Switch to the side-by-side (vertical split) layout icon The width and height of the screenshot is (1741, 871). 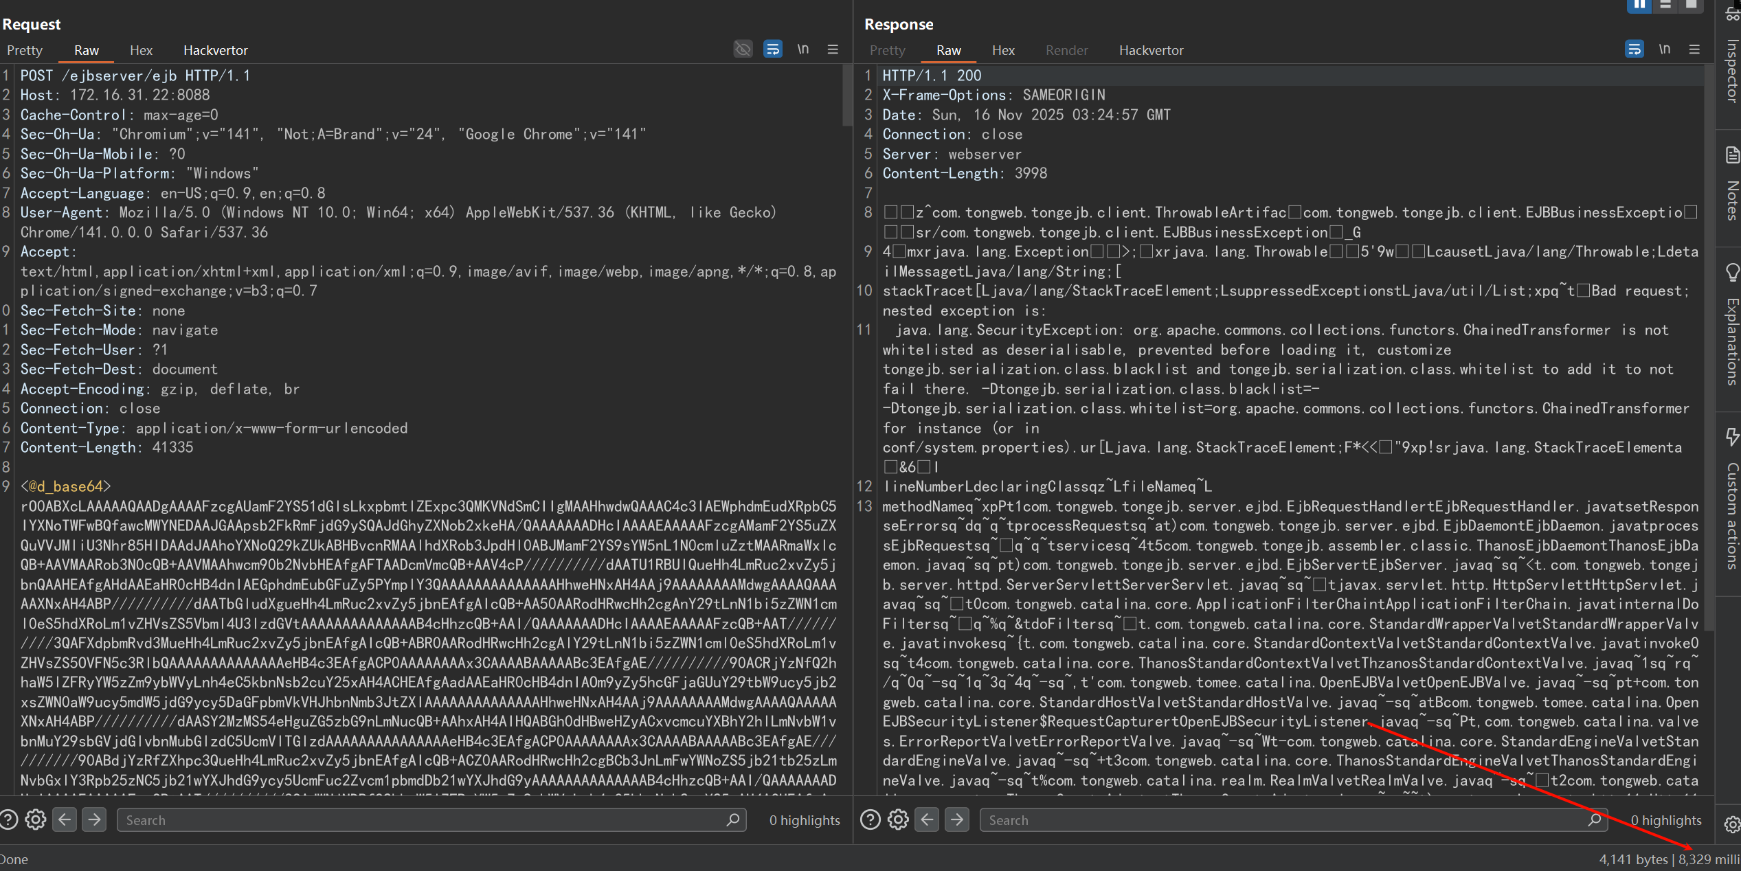click(x=1639, y=5)
